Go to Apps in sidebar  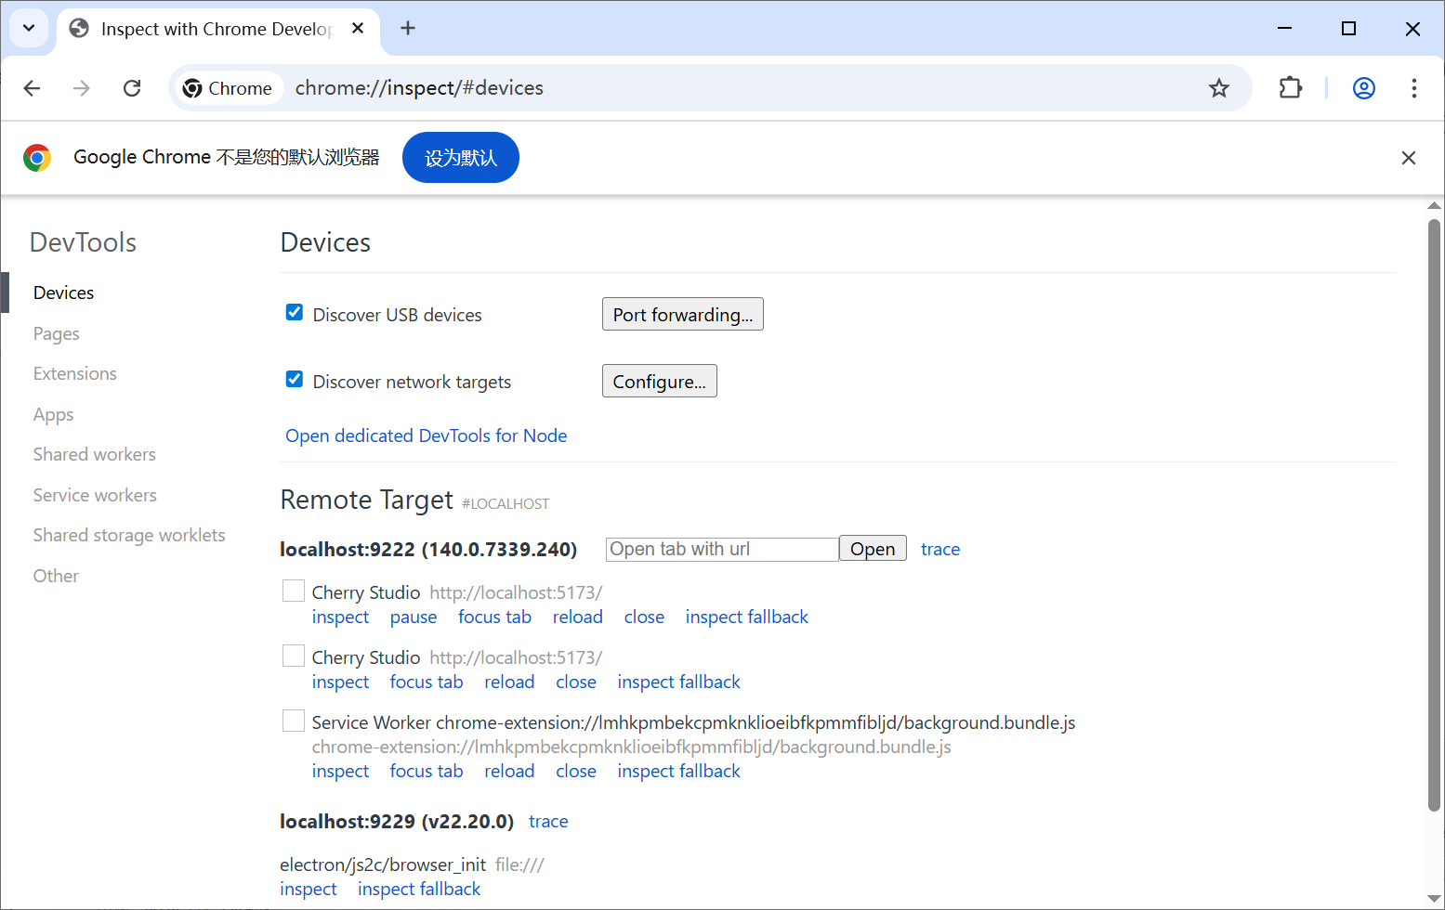coord(53,414)
